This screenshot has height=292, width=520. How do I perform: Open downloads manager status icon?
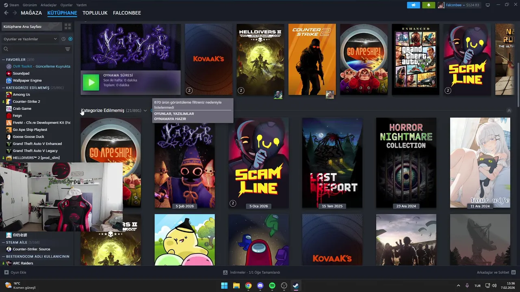(x=225, y=273)
